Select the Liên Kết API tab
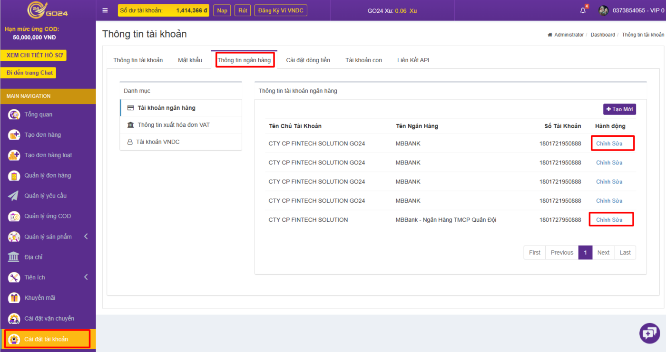 413,60
